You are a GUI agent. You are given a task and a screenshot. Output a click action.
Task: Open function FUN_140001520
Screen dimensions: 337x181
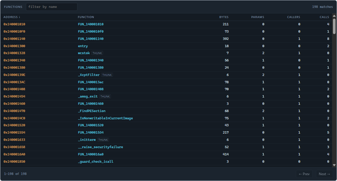click(91, 125)
